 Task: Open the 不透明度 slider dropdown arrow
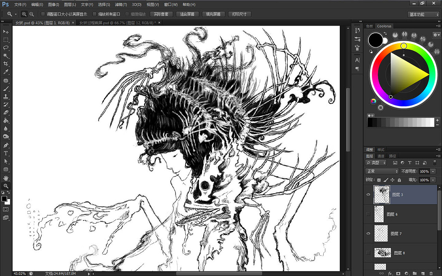pyautogui.click(x=434, y=171)
